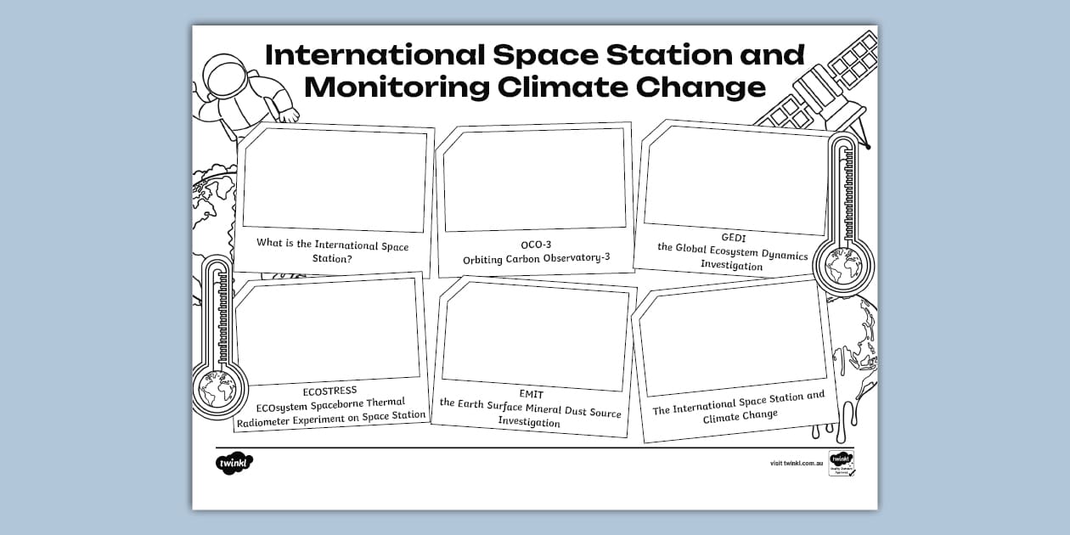The height and width of the screenshot is (535, 1070).
Task: Click the 'Earth Surface Mineral Dust Source' caption
Action: pos(530,414)
